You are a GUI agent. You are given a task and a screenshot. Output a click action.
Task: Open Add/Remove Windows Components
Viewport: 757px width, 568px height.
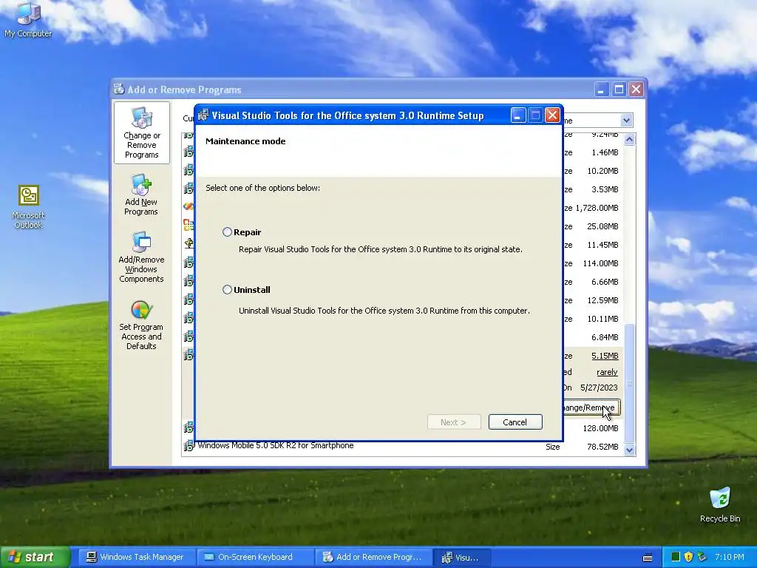tap(141, 257)
